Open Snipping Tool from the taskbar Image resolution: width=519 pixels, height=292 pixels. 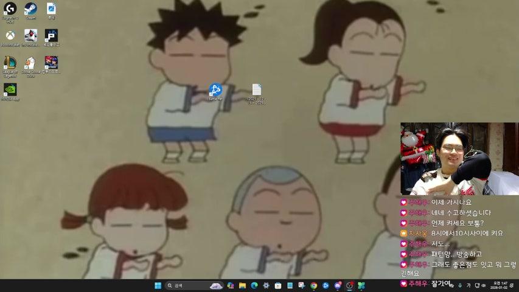pos(302,285)
